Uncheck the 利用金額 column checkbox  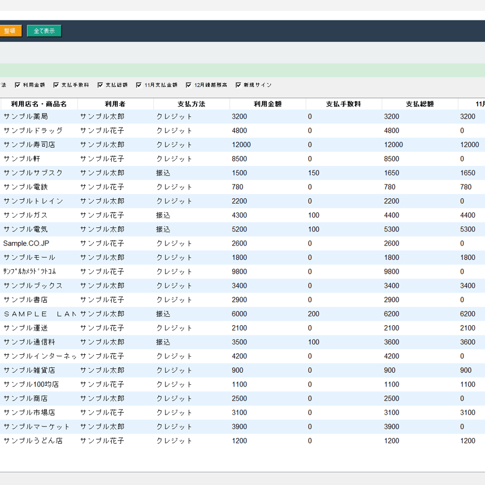click(17, 85)
